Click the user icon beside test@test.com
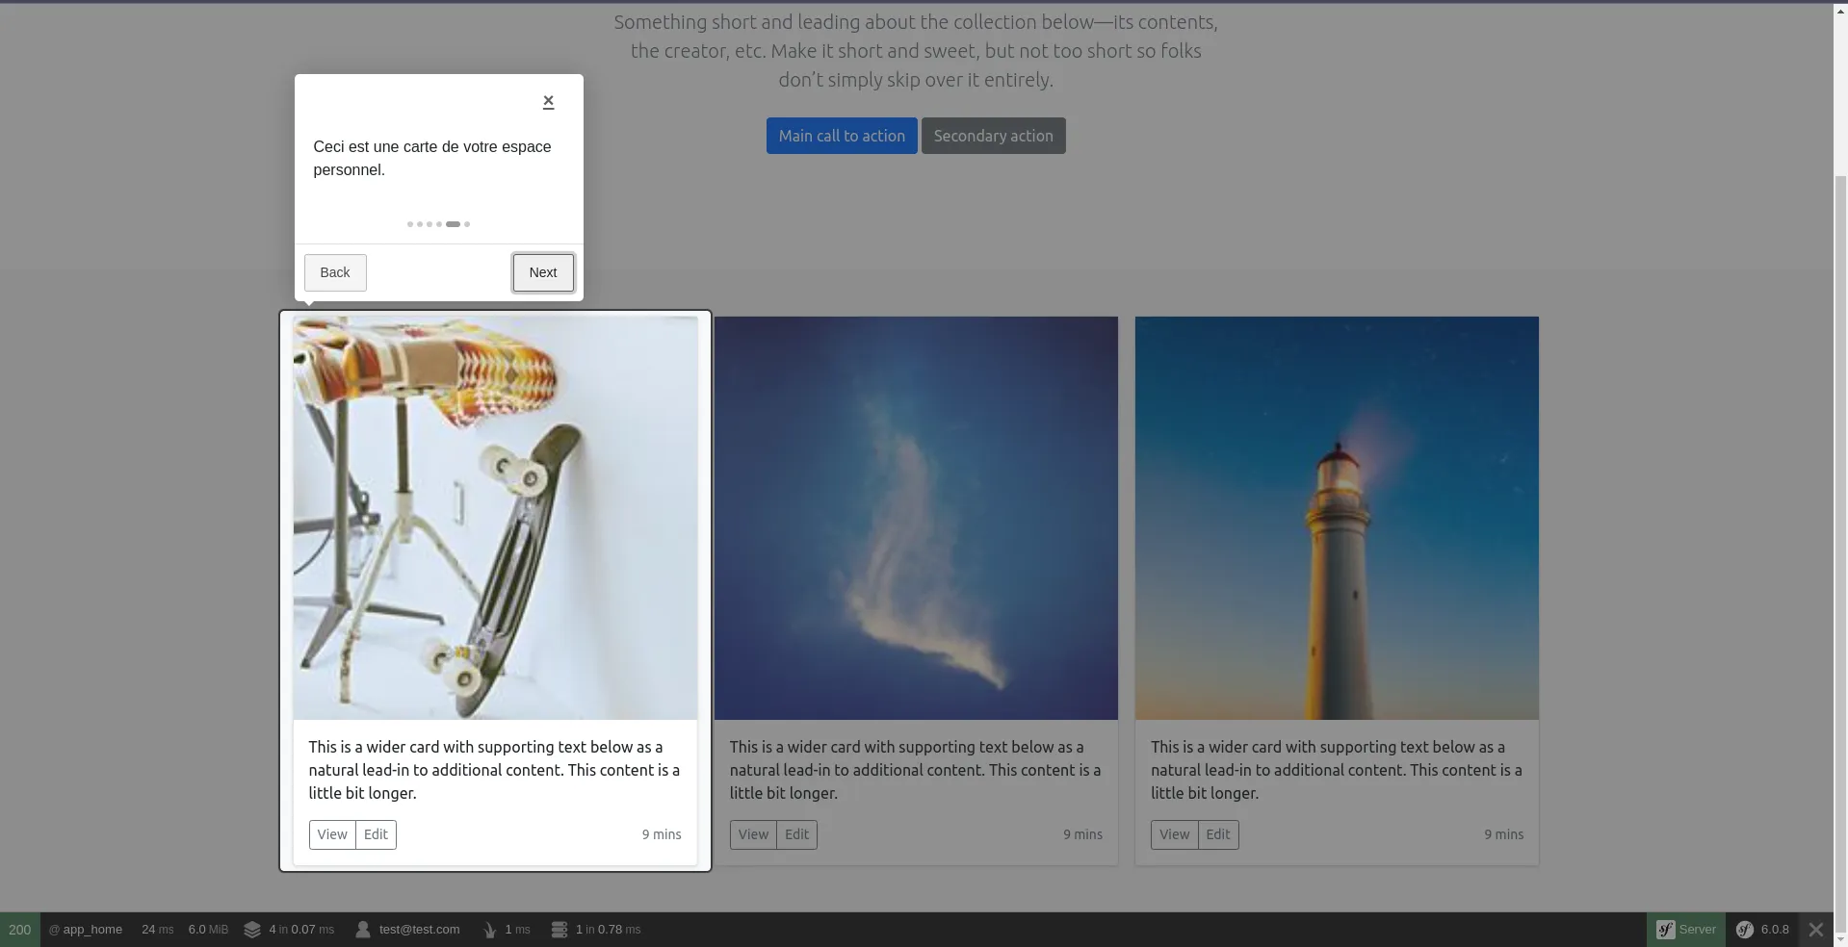 coord(363,930)
